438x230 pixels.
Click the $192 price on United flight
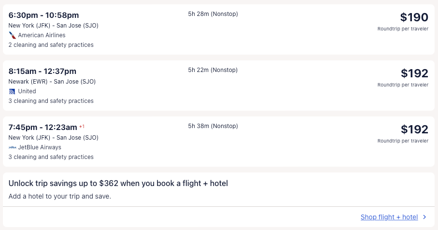pyautogui.click(x=414, y=74)
